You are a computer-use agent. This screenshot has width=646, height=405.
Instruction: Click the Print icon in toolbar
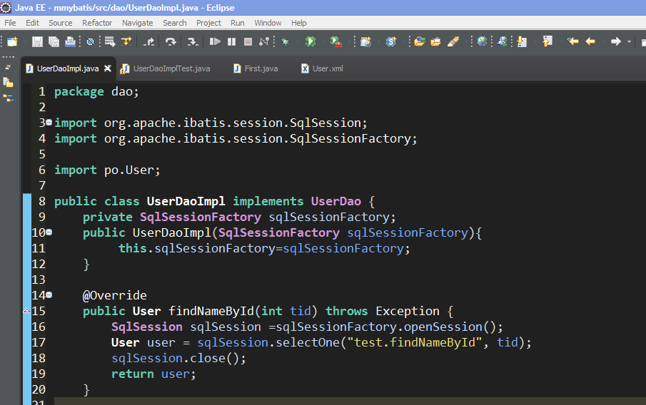(x=71, y=41)
